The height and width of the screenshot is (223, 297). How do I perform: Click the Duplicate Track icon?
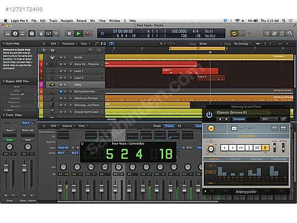pos(53,50)
